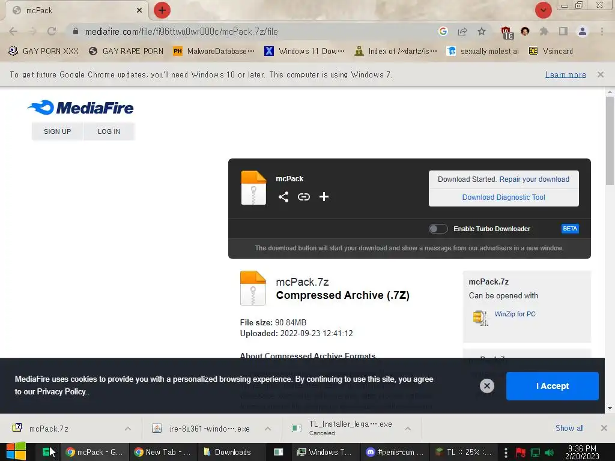Click the address bar URL
The width and height of the screenshot is (615, 461).
[x=181, y=32]
